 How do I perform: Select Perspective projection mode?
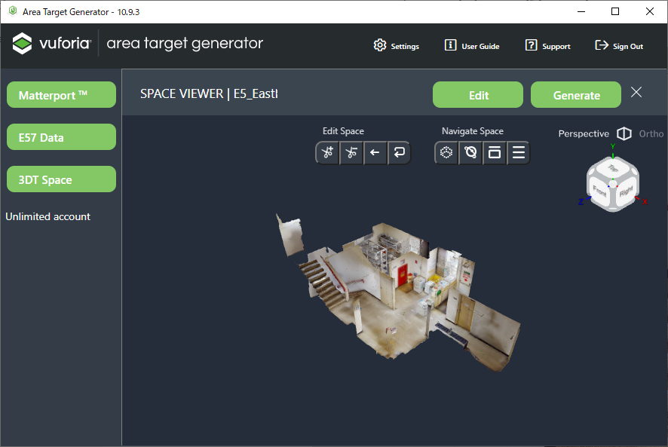tap(583, 133)
